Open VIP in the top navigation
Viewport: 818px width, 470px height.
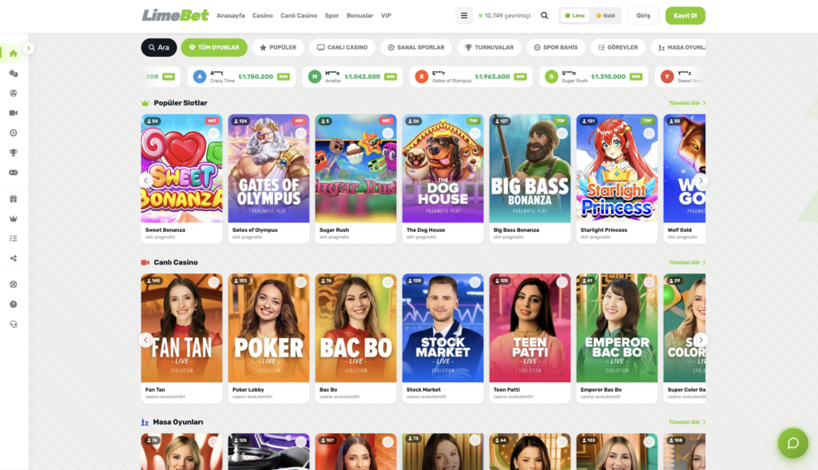pyautogui.click(x=386, y=16)
